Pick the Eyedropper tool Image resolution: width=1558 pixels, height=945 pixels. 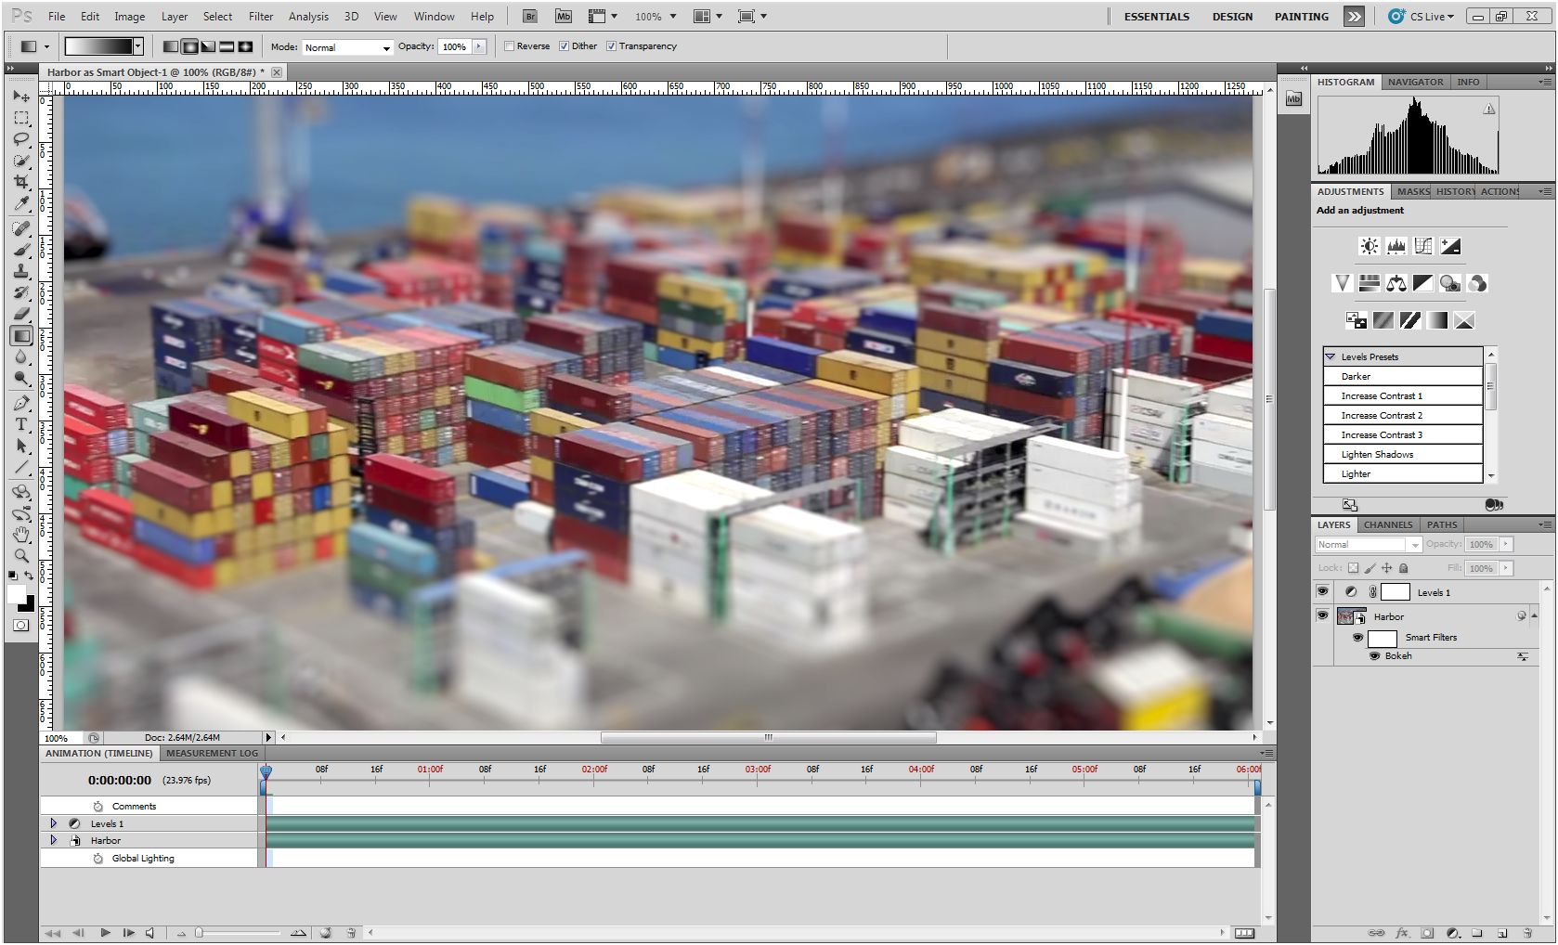pyautogui.click(x=21, y=204)
